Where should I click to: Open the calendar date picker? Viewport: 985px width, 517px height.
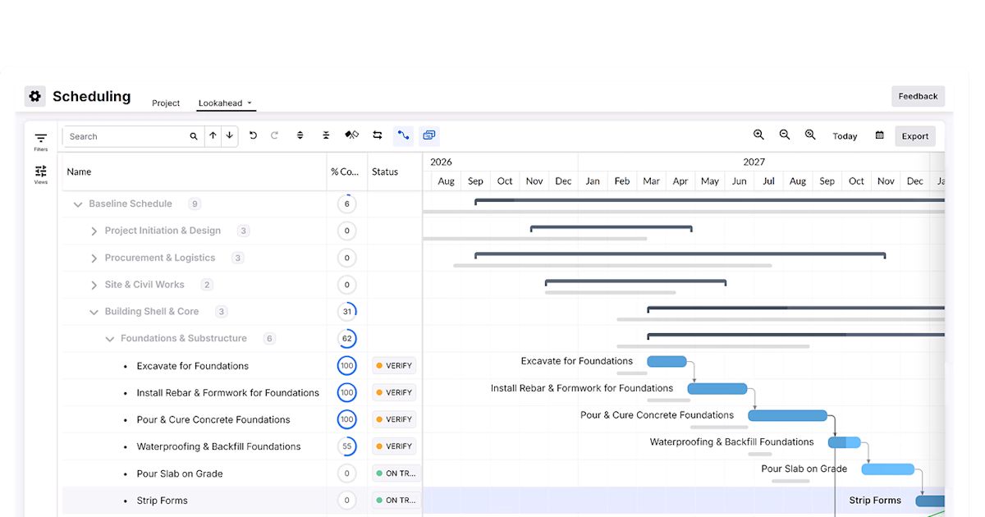point(879,135)
